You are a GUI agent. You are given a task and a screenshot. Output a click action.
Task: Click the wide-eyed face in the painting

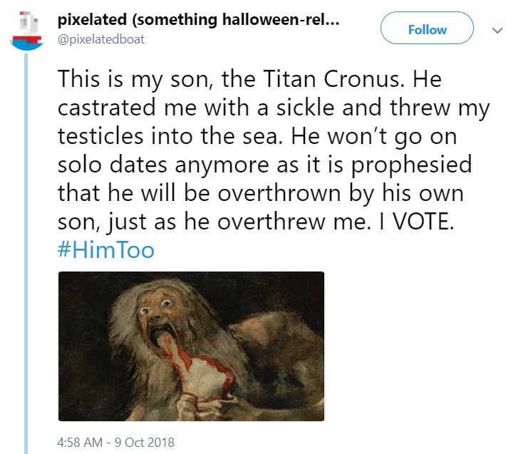pyautogui.click(x=158, y=309)
